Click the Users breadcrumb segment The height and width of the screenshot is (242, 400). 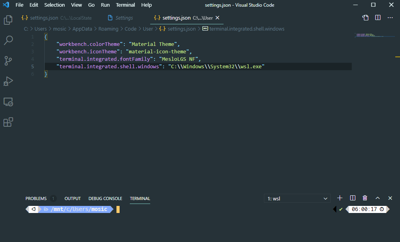coord(40,29)
